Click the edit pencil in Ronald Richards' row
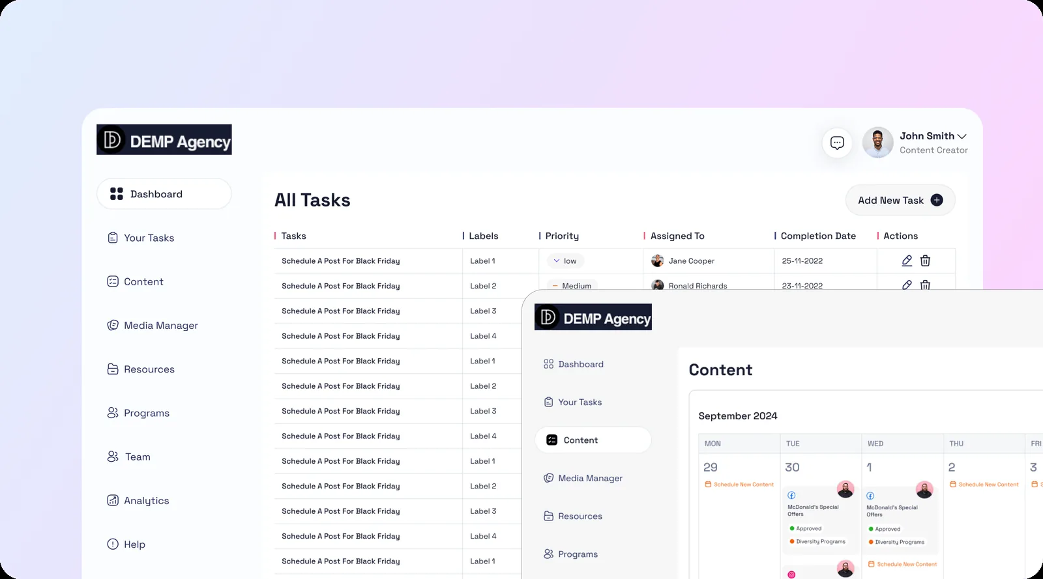 [907, 285]
